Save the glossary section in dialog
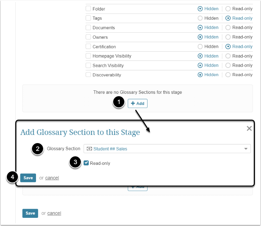The width and height of the screenshot is (261, 226). 28,178
